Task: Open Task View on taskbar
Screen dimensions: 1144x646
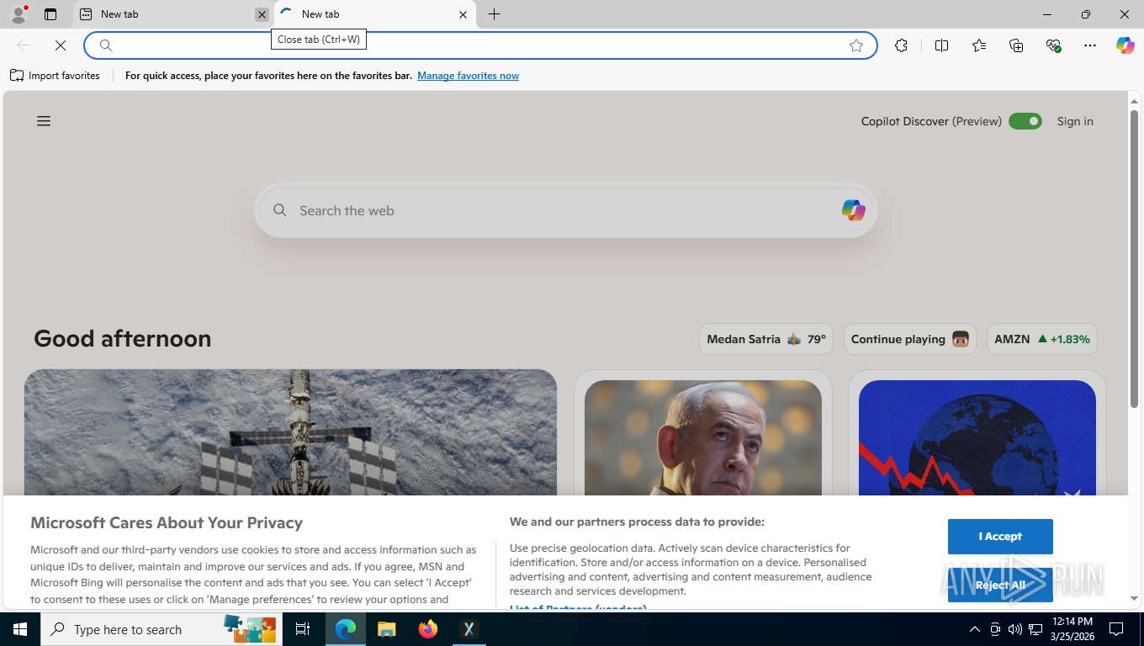Action: (x=303, y=629)
